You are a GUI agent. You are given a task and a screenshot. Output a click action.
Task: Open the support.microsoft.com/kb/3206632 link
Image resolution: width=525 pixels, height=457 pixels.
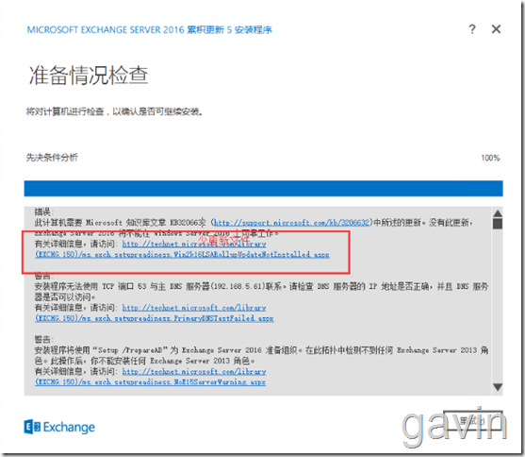tap(291, 223)
